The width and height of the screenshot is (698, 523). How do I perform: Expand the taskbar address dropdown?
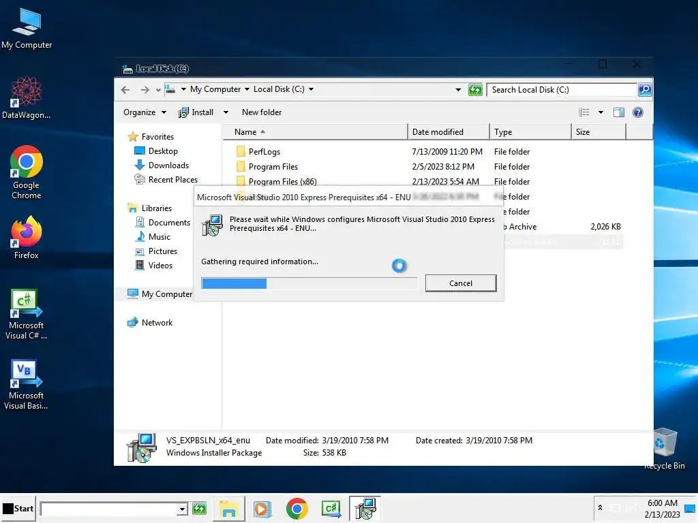coord(182,509)
